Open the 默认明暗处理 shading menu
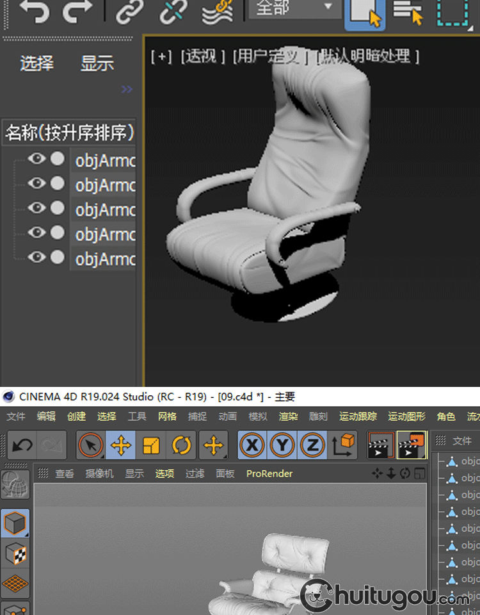The image size is (480, 615). [x=369, y=56]
